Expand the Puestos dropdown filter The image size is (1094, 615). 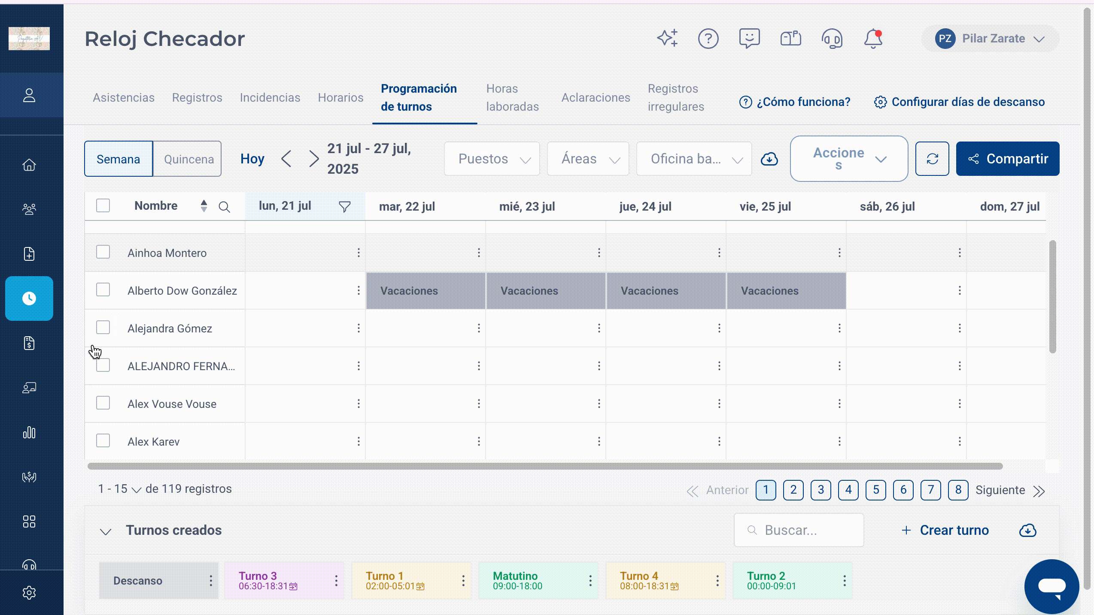point(492,159)
